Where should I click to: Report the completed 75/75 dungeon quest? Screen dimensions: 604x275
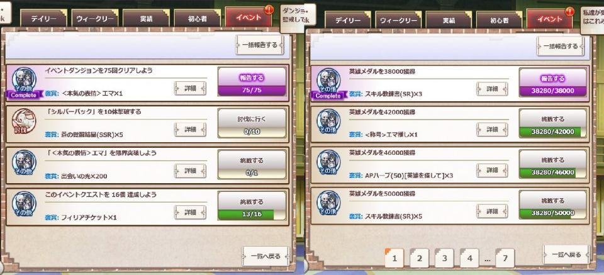tap(252, 77)
